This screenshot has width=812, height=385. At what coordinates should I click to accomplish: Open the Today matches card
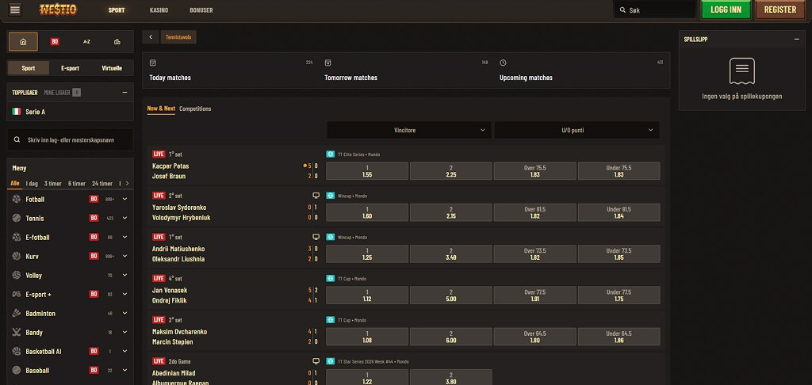(231, 71)
